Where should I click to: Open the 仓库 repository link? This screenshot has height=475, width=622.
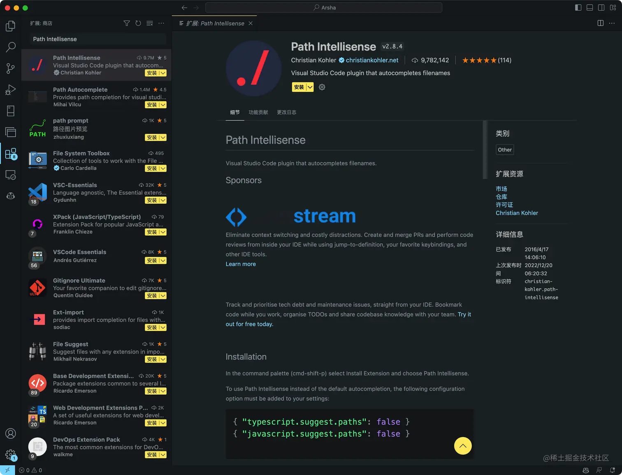(501, 197)
